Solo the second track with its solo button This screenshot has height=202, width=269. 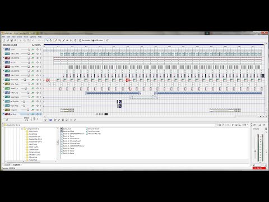tap(40, 54)
